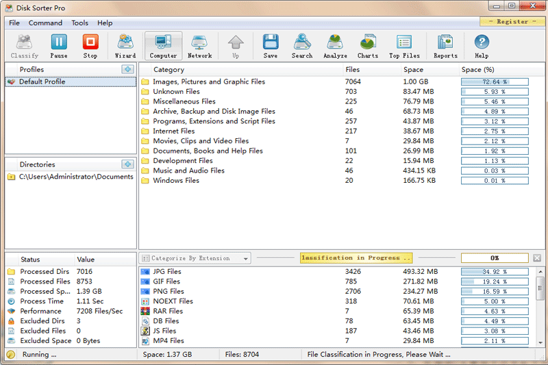
Task: Open the Categorize By Extension dropdown
Action: click(x=195, y=258)
